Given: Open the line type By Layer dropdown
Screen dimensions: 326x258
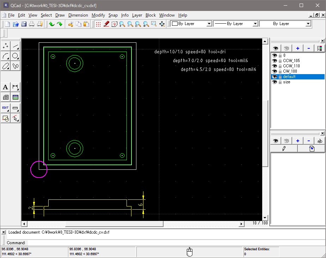Looking at the screenshot, I should tap(308, 24).
